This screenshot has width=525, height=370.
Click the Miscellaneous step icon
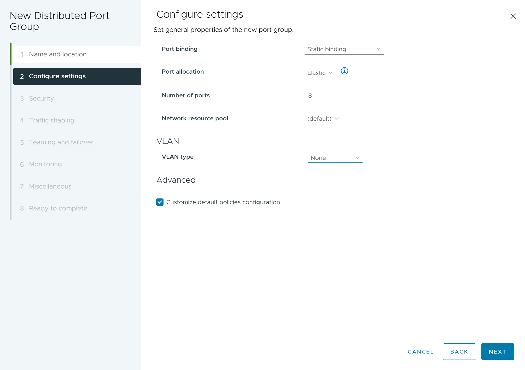click(x=22, y=186)
